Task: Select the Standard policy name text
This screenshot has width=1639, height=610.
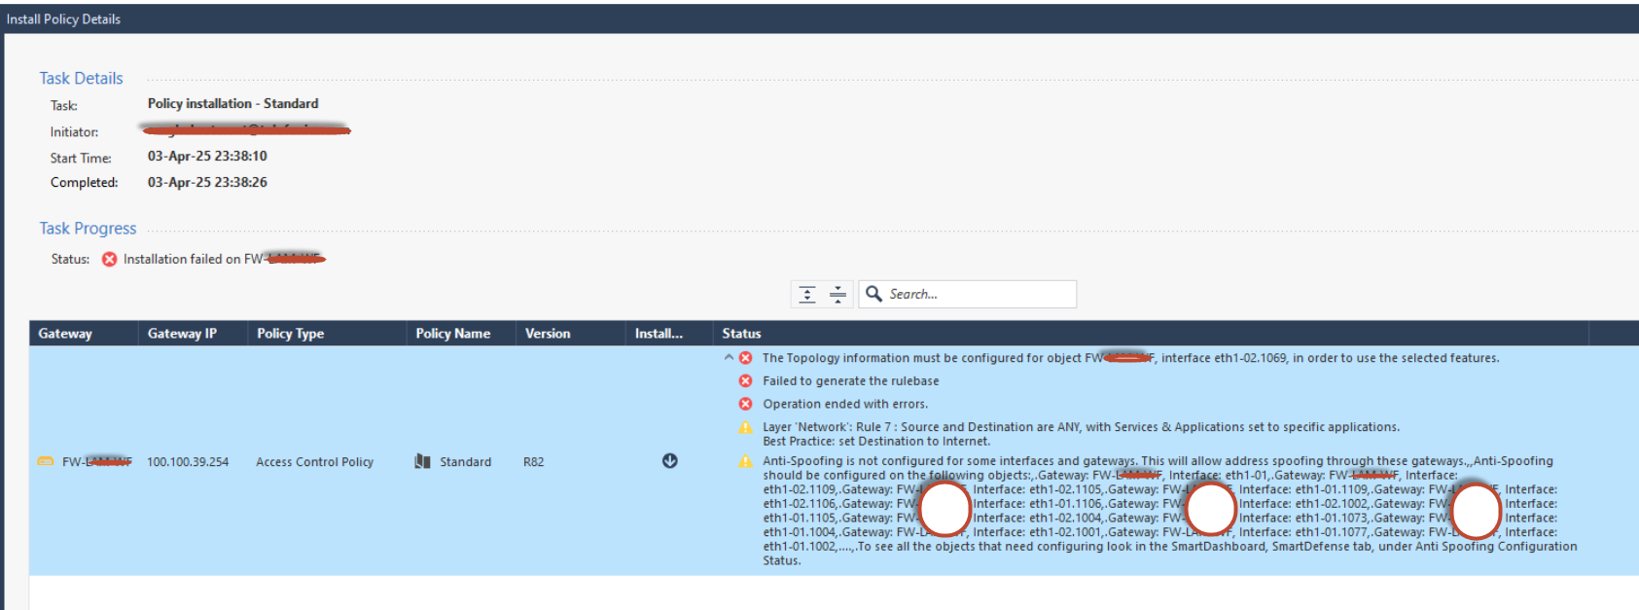Action: click(x=465, y=462)
